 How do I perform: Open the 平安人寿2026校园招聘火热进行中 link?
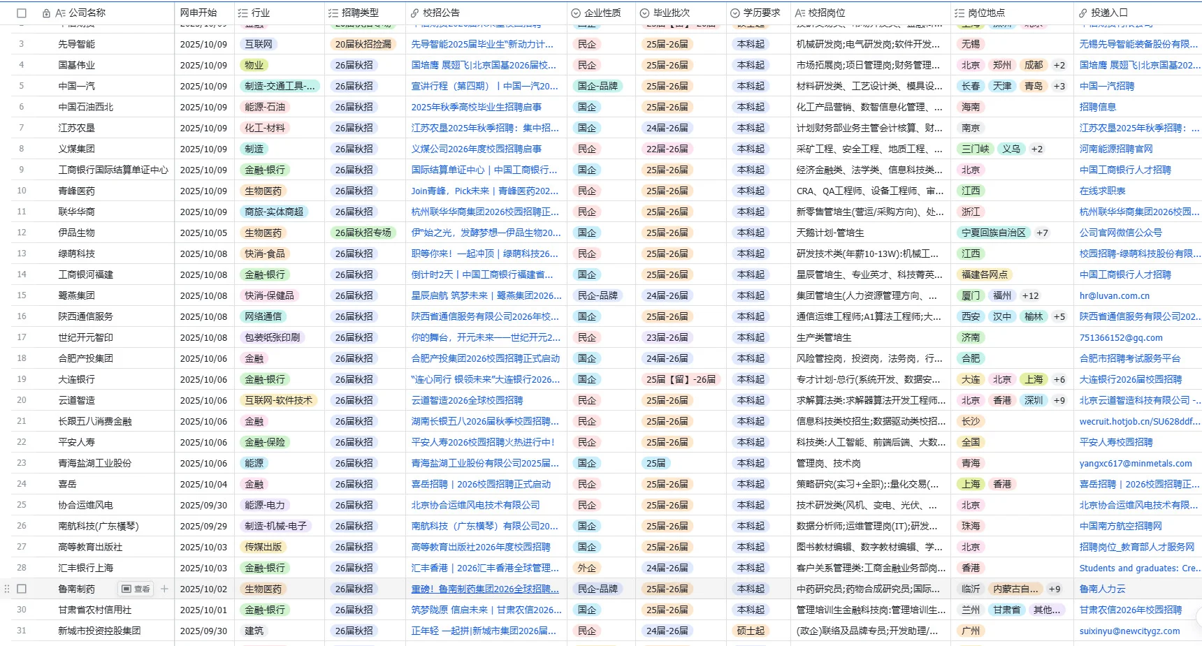[483, 442]
